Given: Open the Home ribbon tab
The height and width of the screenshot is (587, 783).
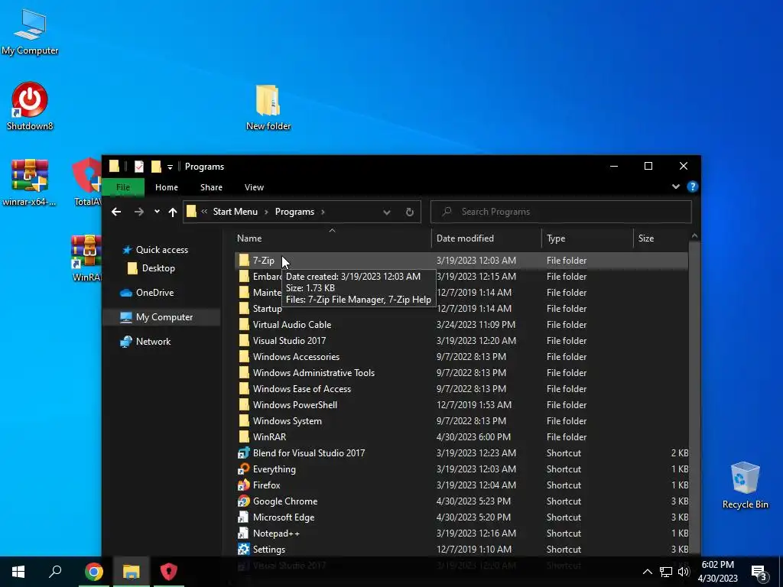Looking at the screenshot, I should [x=166, y=187].
